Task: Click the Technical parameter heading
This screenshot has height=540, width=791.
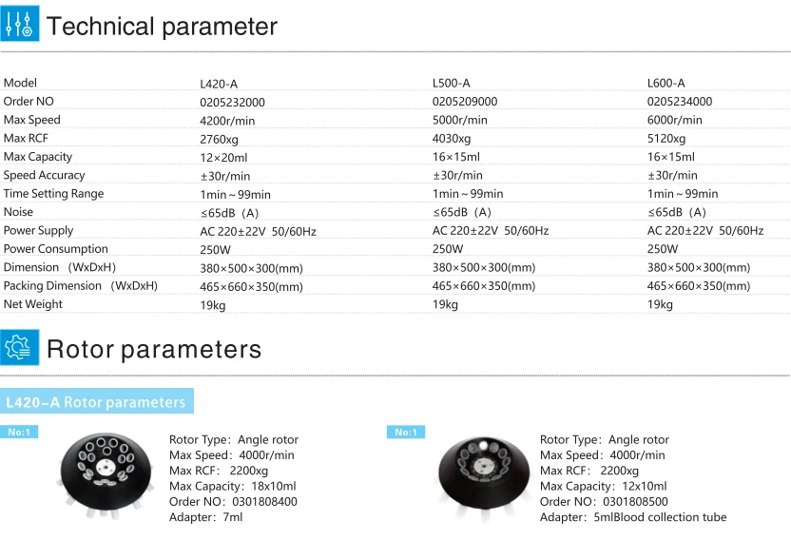Action: coord(162,27)
